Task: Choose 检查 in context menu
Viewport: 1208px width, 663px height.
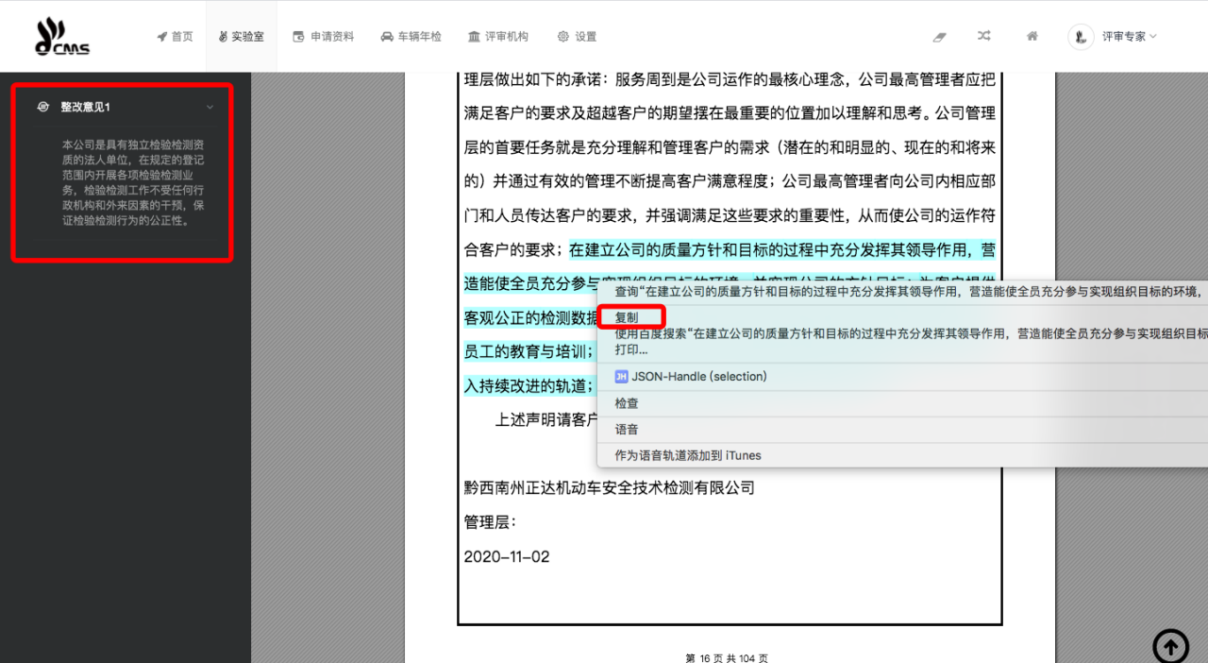Action: click(627, 403)
